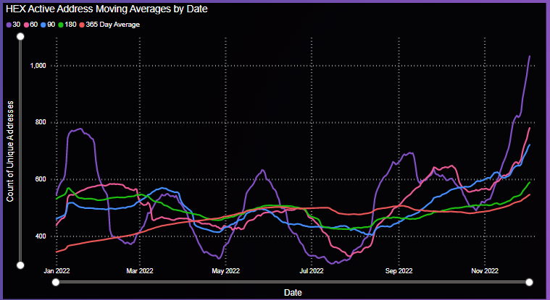Viewport: 550px width, 300px height.
Task: Click the green 180-day line's end point near 590
Action: pos(529,182)
